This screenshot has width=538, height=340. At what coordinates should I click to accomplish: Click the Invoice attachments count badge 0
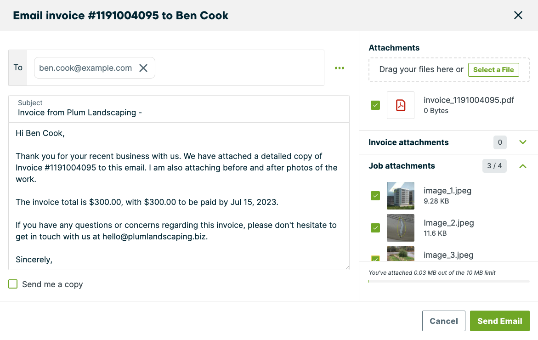tap(500, 142)
